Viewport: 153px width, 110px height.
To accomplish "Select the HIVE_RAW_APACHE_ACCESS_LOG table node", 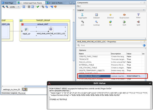I will (x=51, y=31).
